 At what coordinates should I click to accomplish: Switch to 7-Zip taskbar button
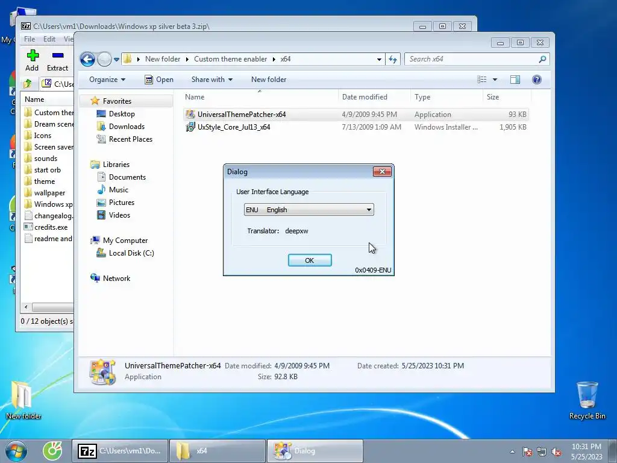[120, 451]
